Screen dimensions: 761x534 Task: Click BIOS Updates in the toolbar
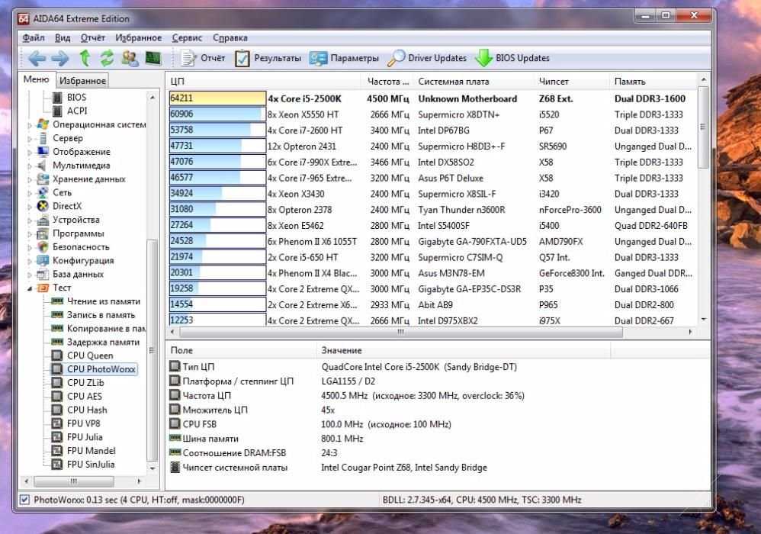pyautogui.click(x=512, y=58)
